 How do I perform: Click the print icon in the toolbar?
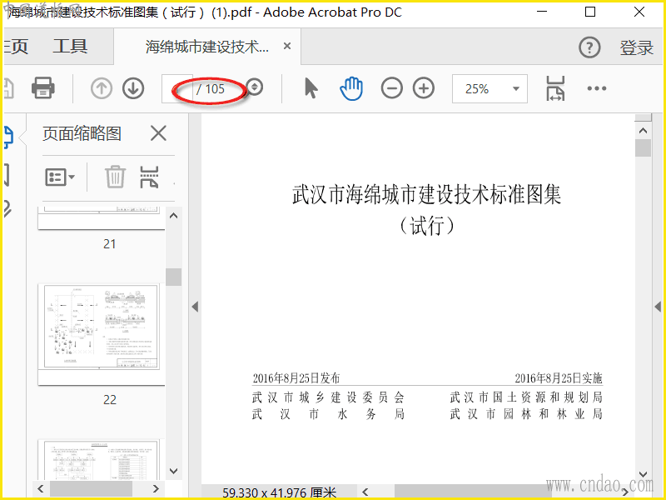pos(43,88)
